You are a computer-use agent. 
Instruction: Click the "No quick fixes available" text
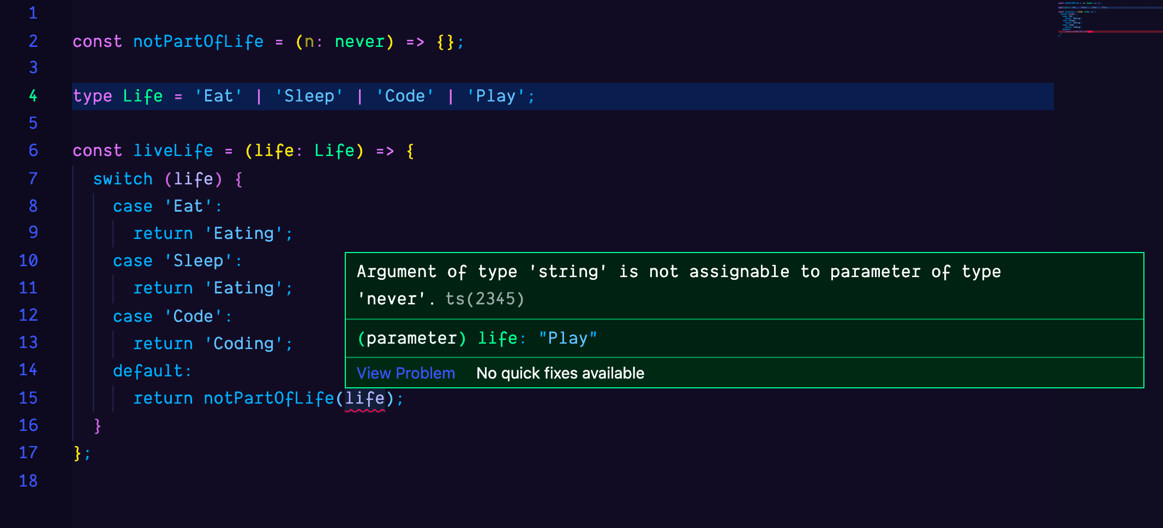click(560, 373)
